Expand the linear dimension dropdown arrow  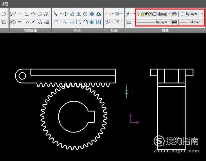(x=113, y=14)
